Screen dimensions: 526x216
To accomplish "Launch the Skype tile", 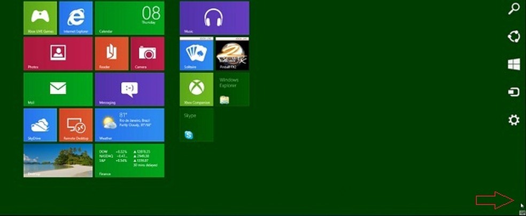I will [x=197, y=125].
